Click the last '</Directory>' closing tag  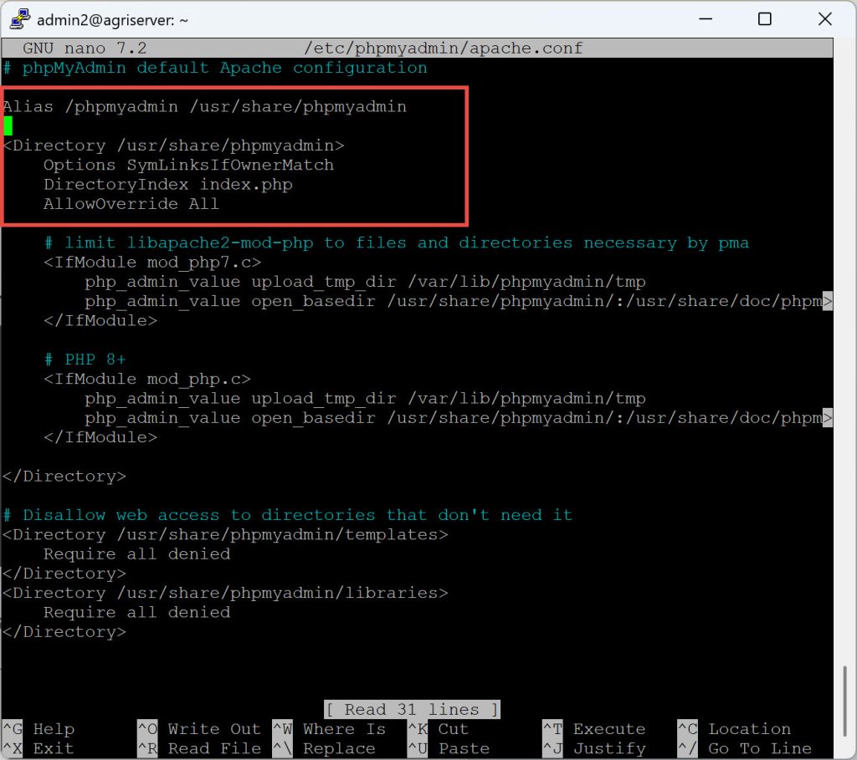click(x=64, y=632)
